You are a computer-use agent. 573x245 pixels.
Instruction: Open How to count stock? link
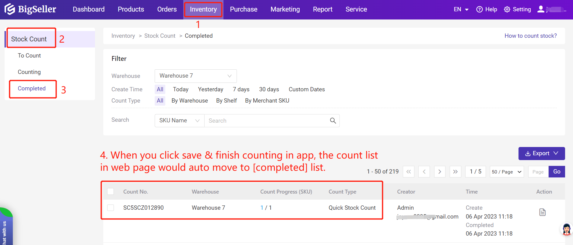tap(531, 36)
